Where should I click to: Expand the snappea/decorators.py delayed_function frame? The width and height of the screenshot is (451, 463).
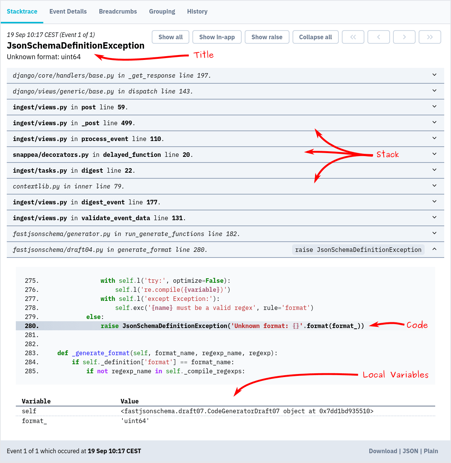(434, 154)
